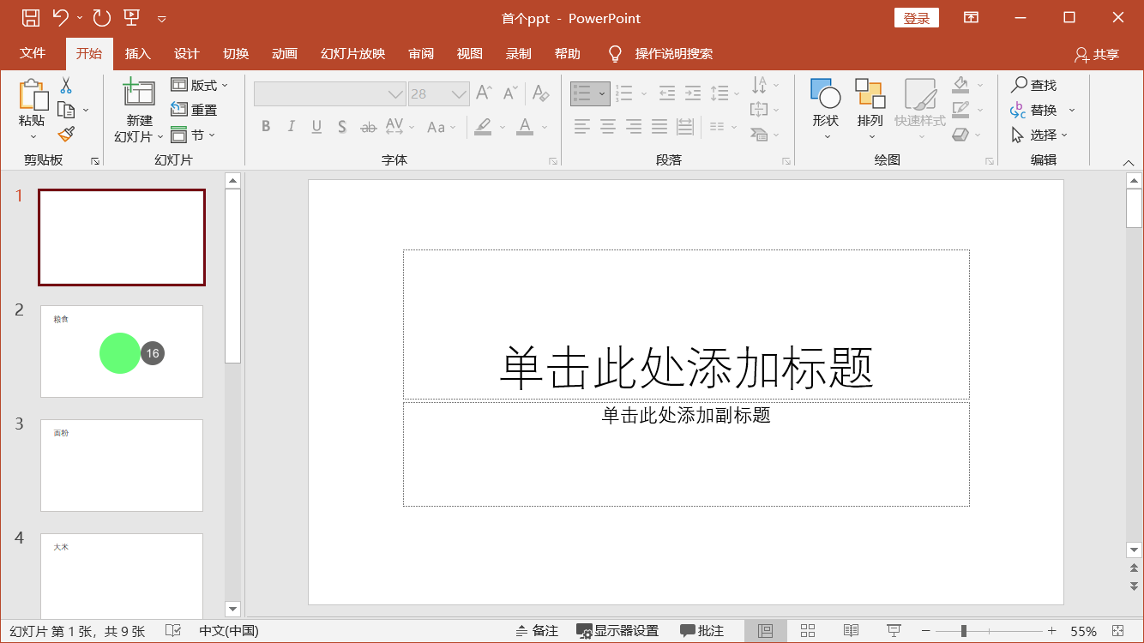Switch to Reading View icon
Image resolution: width=1144 pixels, height=643 pixels.
851,631
